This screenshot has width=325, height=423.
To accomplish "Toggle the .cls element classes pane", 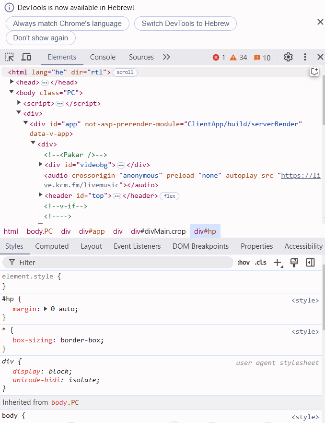I will click(x=261, y=262).
